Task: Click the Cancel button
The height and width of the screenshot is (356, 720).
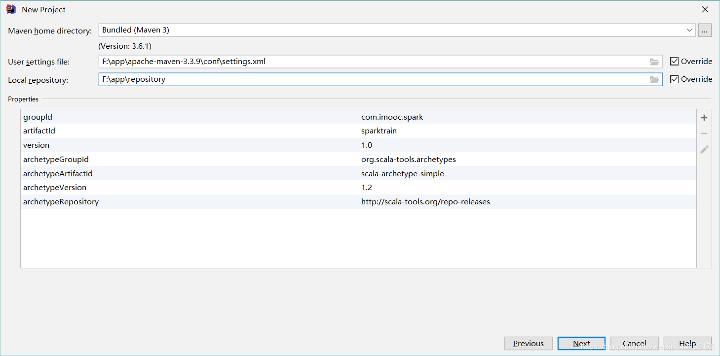Action: pos(635,344)
